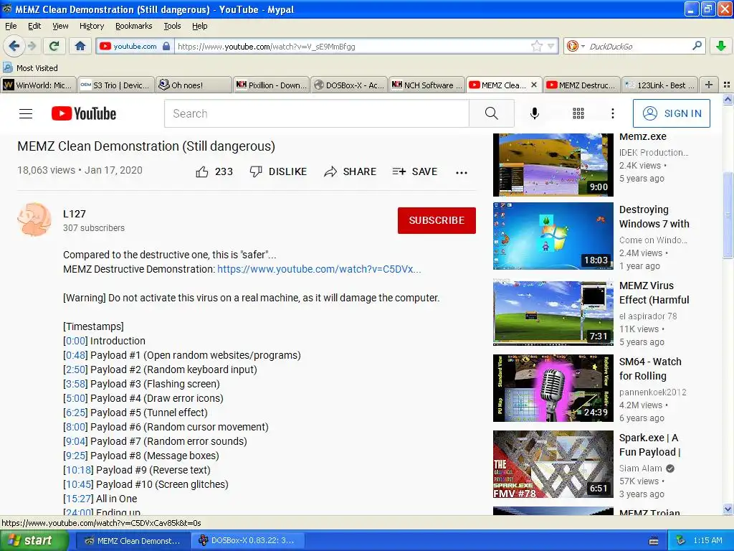Open the YouTube hamburger guide menu

pyautogui.click(x=26, y=113)
